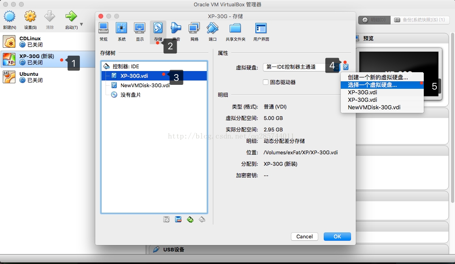This screenshot has height=264, width=455.
Task: Choose Create a new virtual hard disk (创建一个新的虚拟硬盘)
Action: tap(382, 77)
